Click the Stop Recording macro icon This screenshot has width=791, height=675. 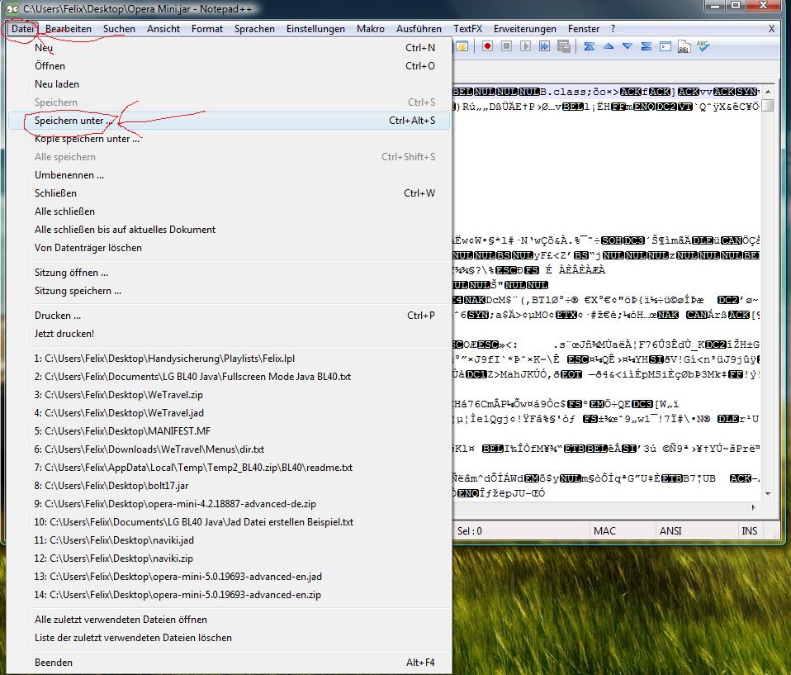click(x=506, y=46)
